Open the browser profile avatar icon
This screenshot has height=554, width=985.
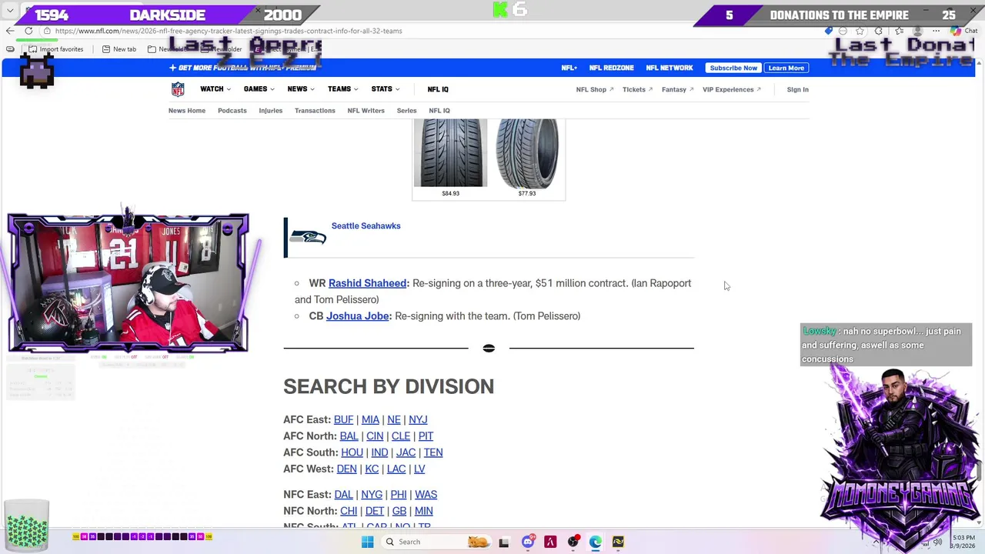pyautogui.click(x=917, y=31)
